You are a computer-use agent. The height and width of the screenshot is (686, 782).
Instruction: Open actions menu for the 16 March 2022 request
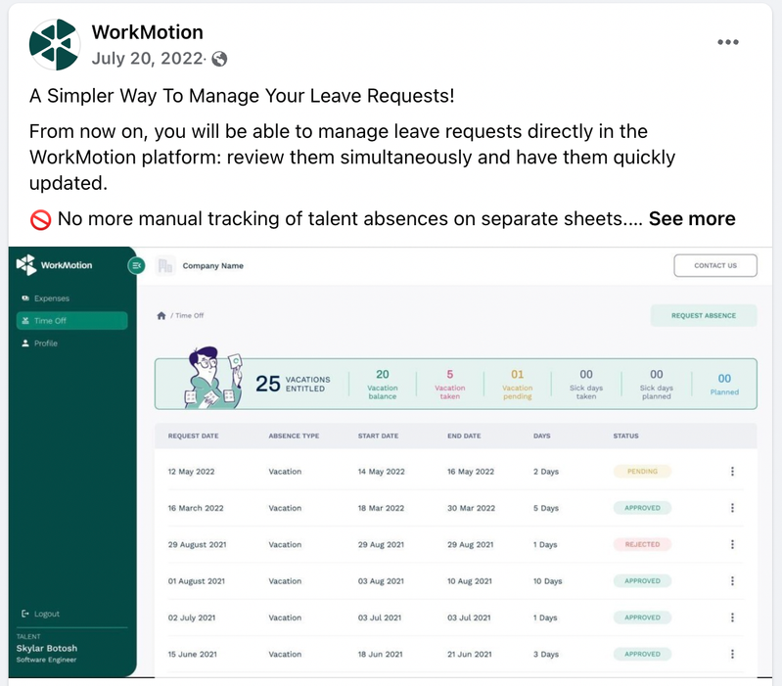pos(732,508)
